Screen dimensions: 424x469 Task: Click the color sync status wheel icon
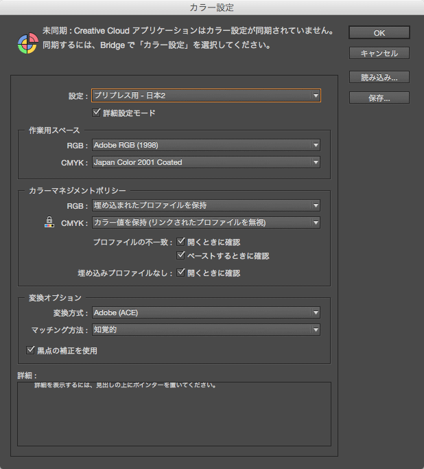[x=27, y=44]
